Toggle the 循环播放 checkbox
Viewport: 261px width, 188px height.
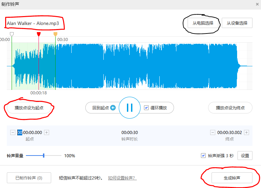(x=146, y=108)
